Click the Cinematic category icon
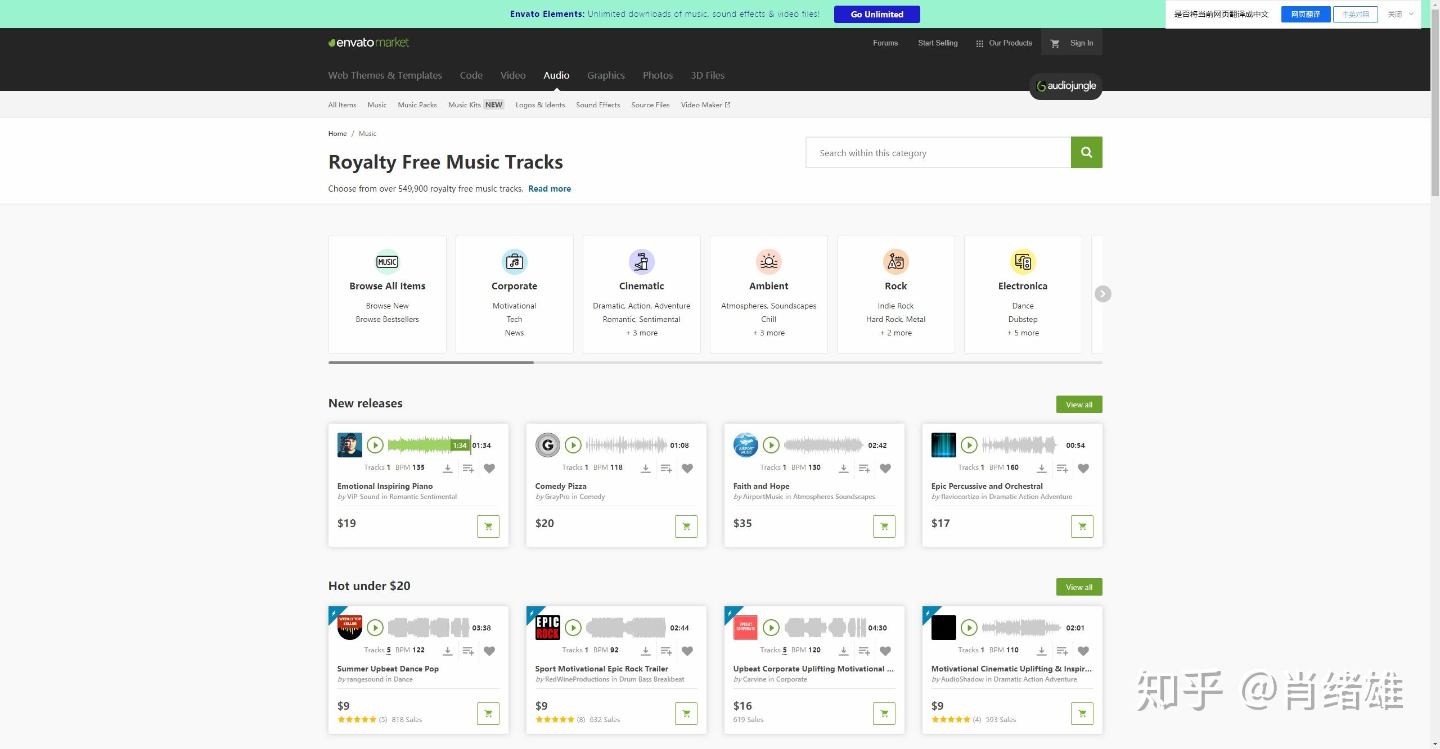1440x749 pixels. [x=641, y=262]
